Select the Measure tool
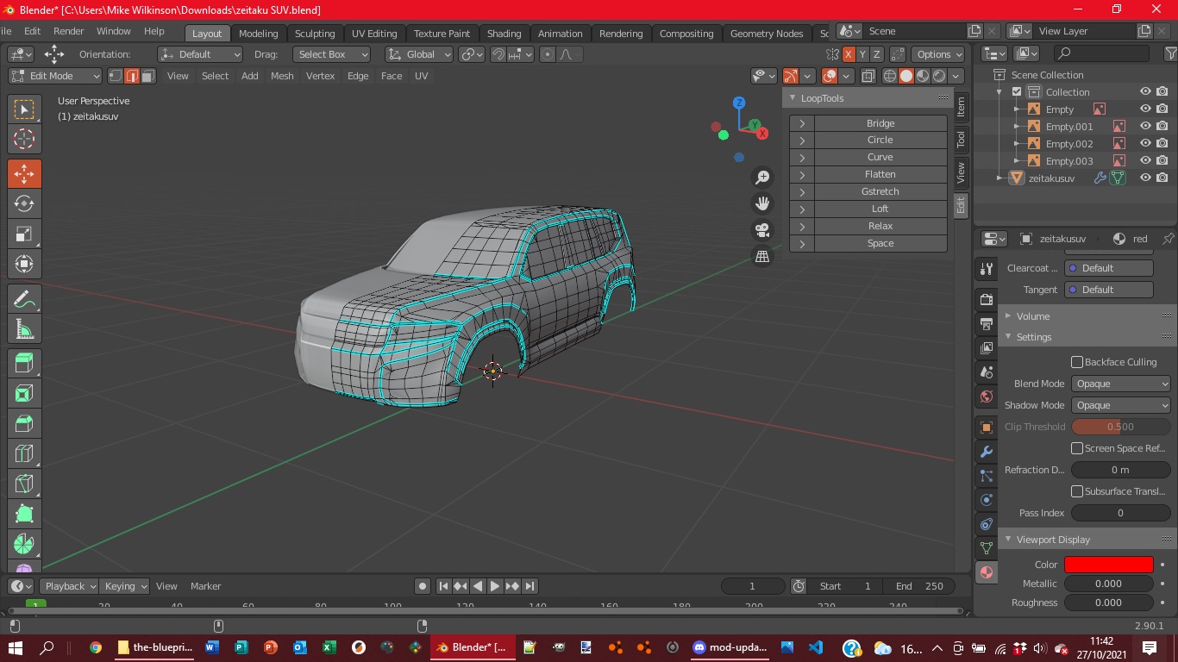The width and height of the screenshot is (1178, 662). (24, 329)
